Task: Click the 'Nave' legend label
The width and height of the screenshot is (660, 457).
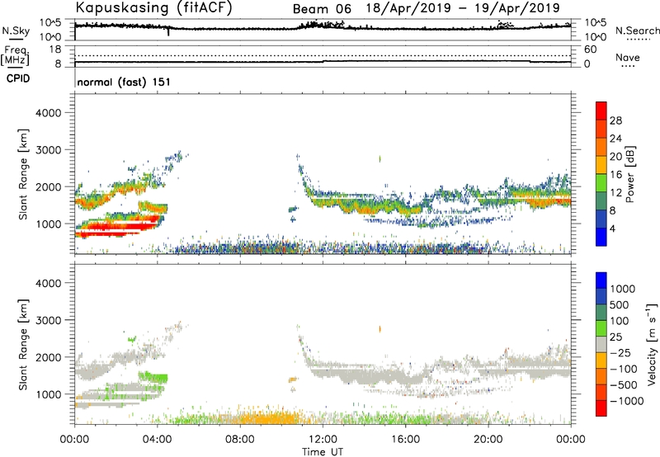Action: point(628,58)
